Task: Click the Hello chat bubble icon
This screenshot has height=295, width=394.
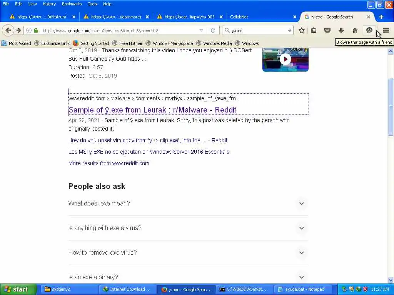Action: (x=369, y=31)
